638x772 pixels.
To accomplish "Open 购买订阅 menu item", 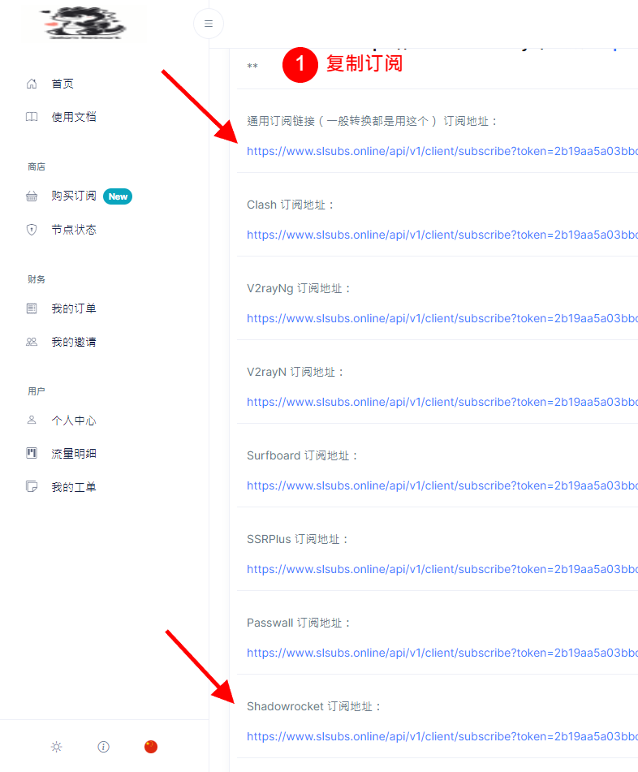I will [x=74, y=196].
